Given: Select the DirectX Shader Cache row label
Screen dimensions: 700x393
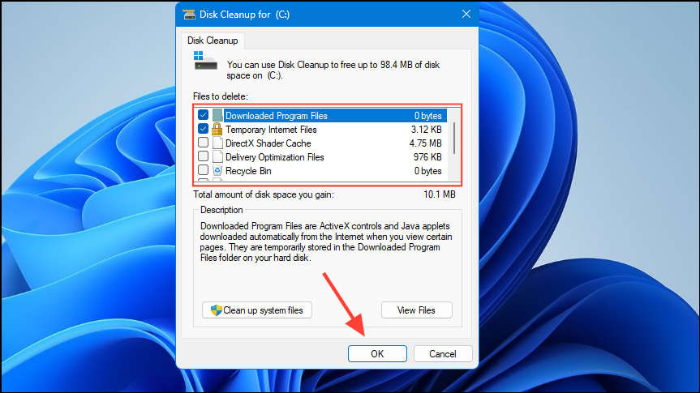Looking at the screenshot, I should (268, 143).
